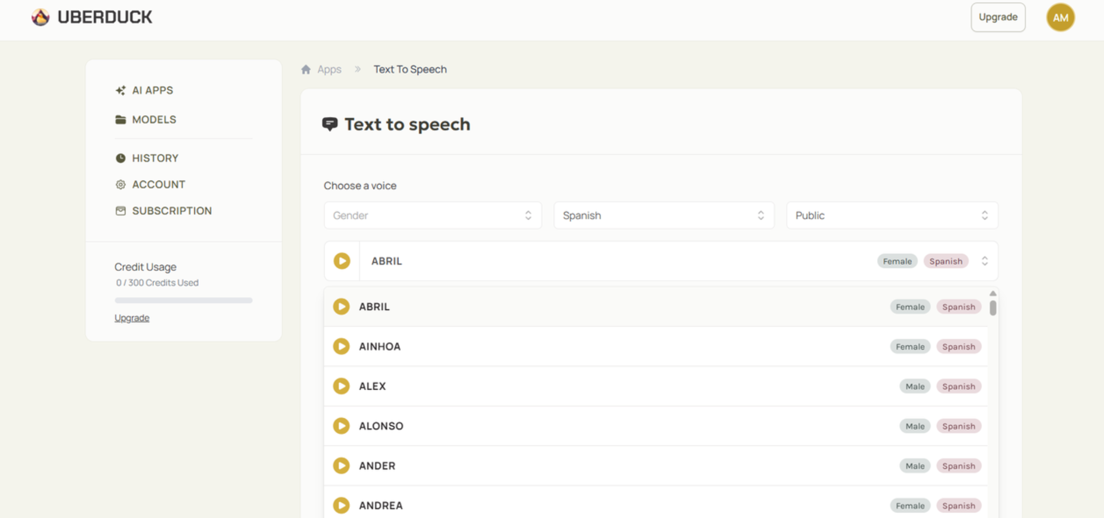Expand the Public visibility dropdown
The width and height of the screenshot is (1104, 518).
pos(892,216)
